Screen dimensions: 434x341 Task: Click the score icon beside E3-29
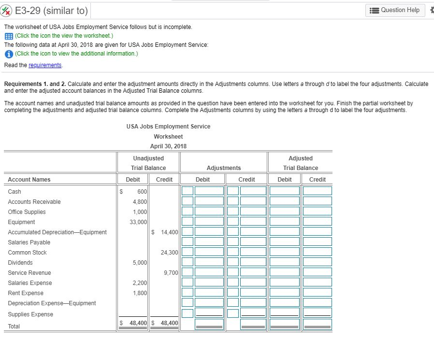point(7,10)
